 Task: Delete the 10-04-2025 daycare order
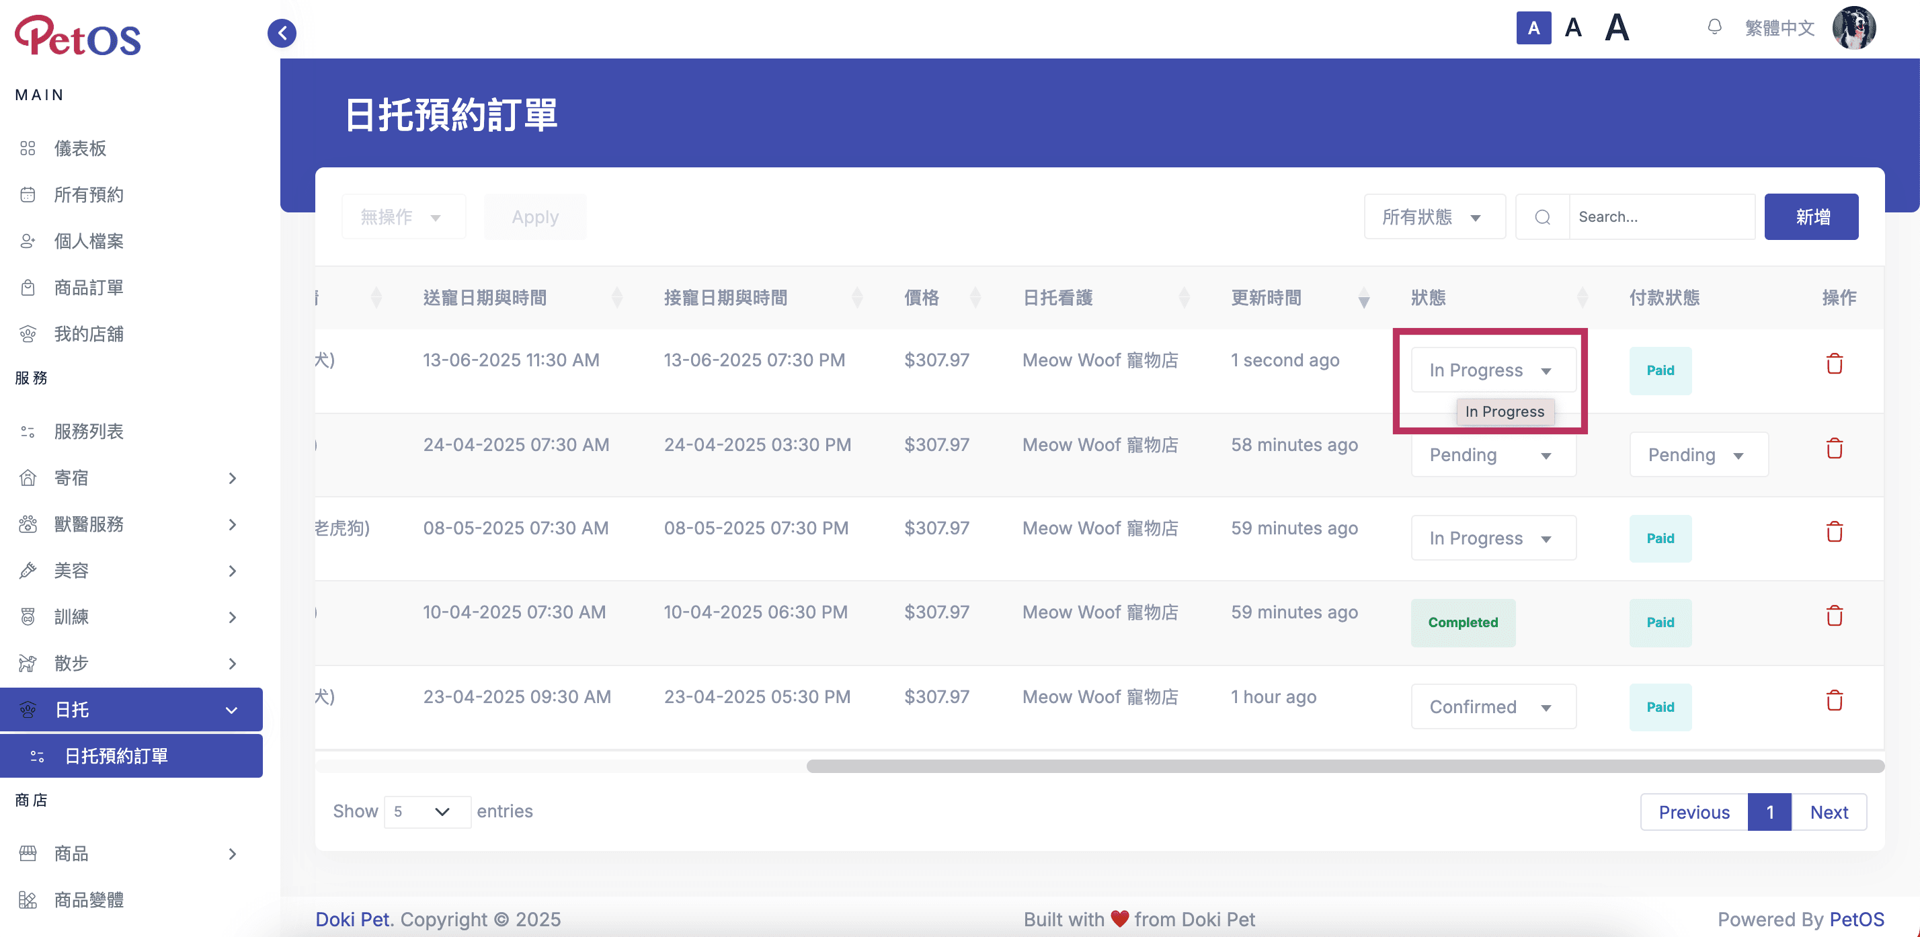1834,616
